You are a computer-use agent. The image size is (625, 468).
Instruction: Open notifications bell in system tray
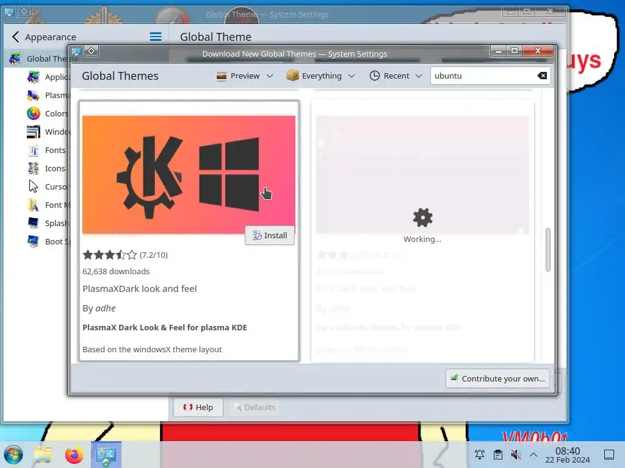point(480,455)
